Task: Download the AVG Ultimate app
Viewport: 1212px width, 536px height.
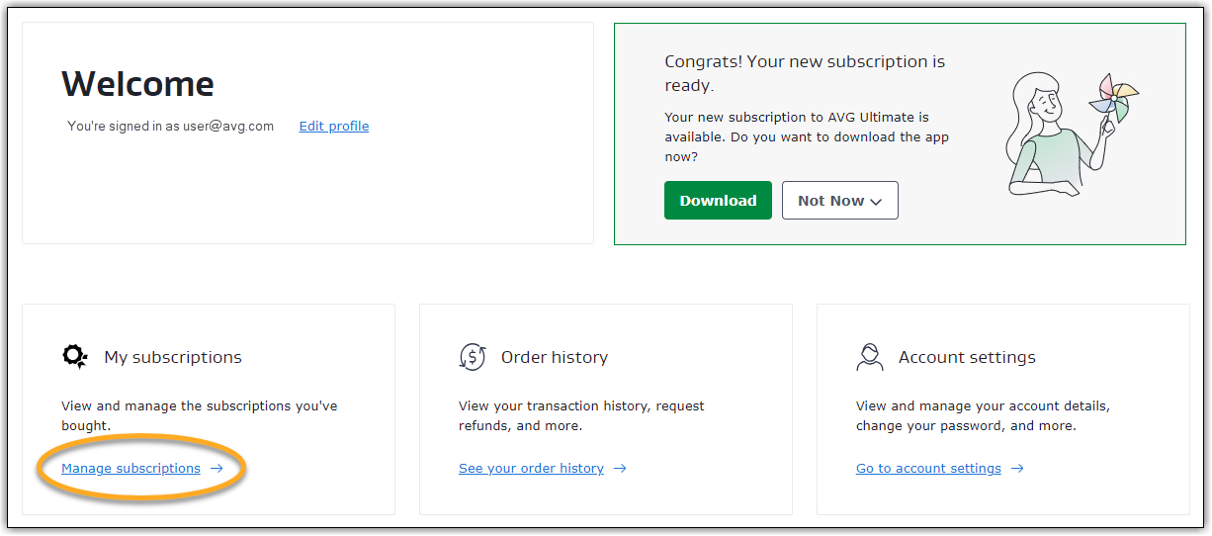Action: tap(718, 200)
